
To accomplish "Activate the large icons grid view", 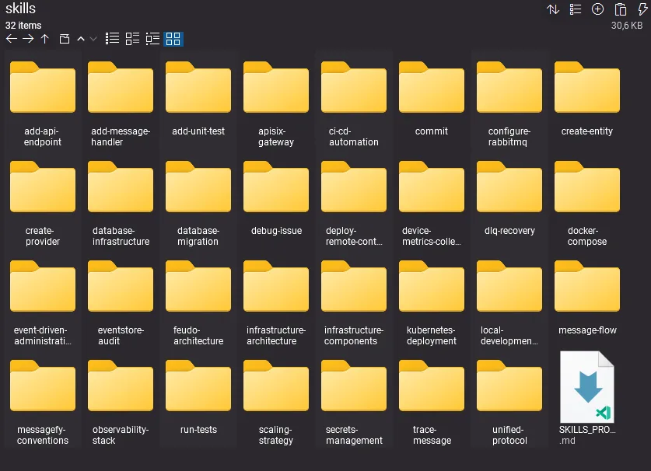I will (x=173, y=38).
